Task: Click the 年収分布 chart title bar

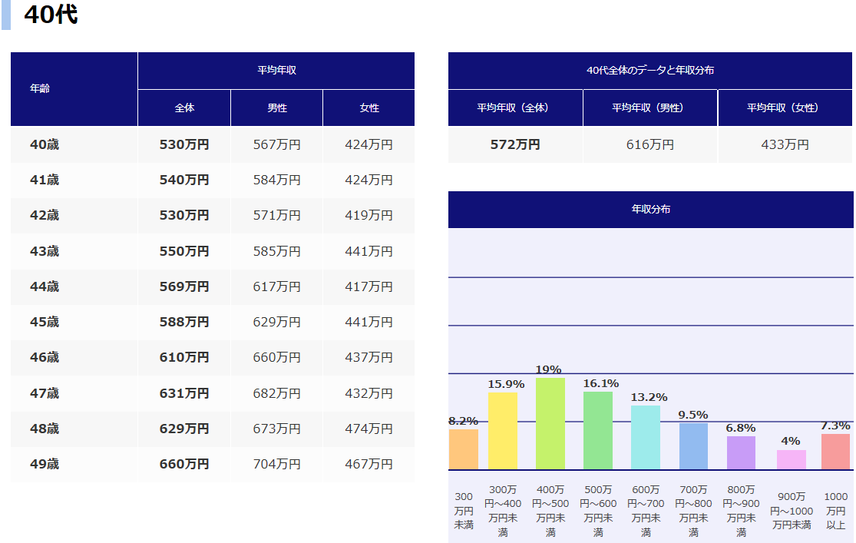Action: click(x=651, y=209)
